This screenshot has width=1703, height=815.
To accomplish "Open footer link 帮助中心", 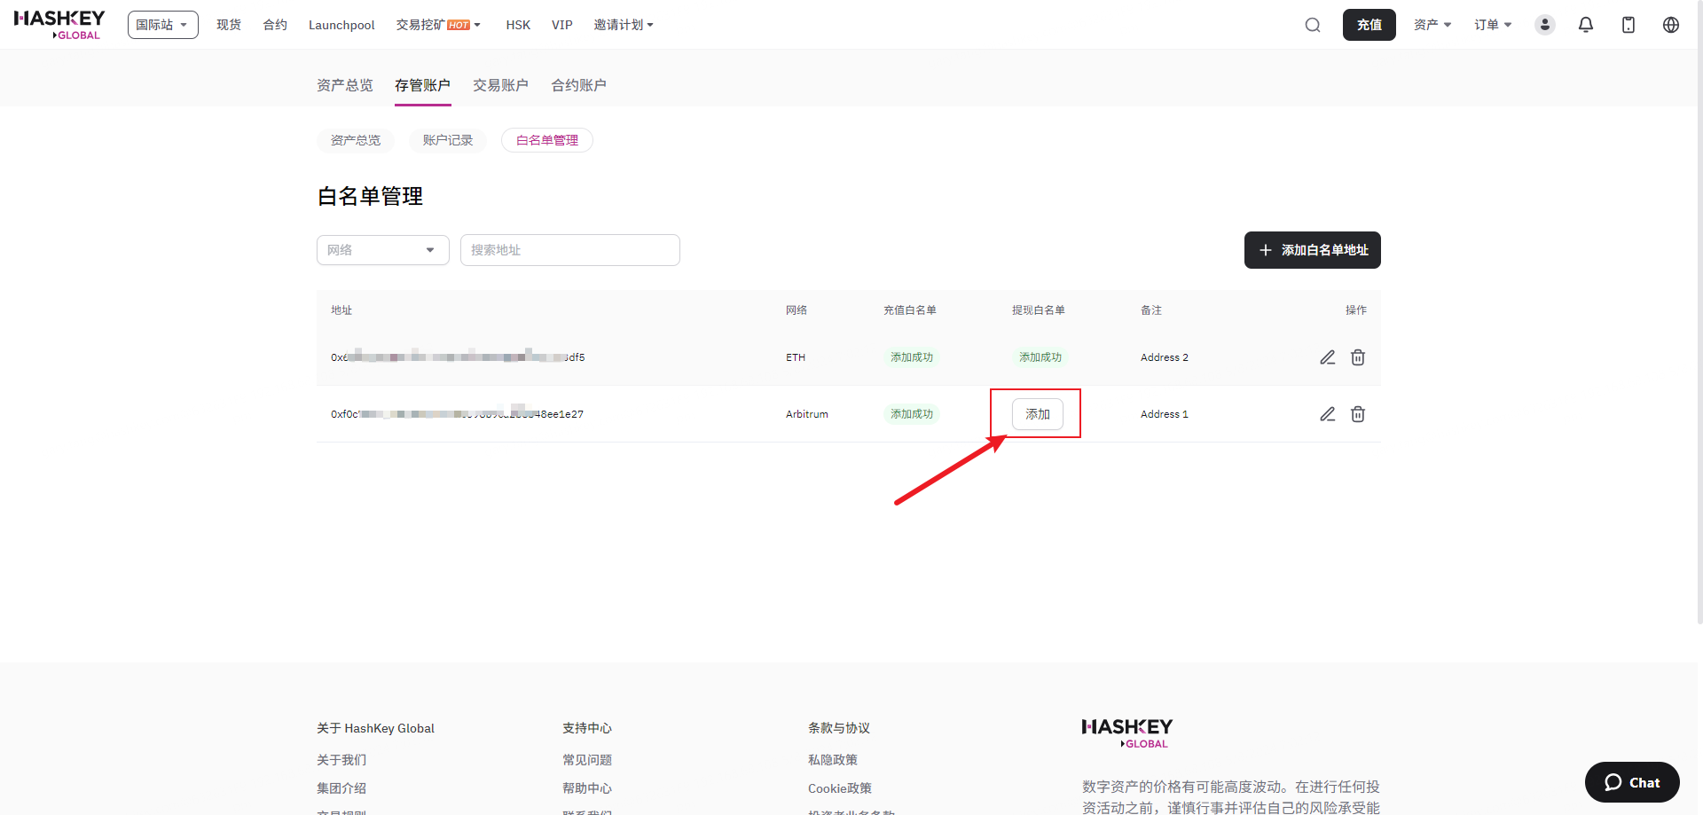I will click(587, 788).
